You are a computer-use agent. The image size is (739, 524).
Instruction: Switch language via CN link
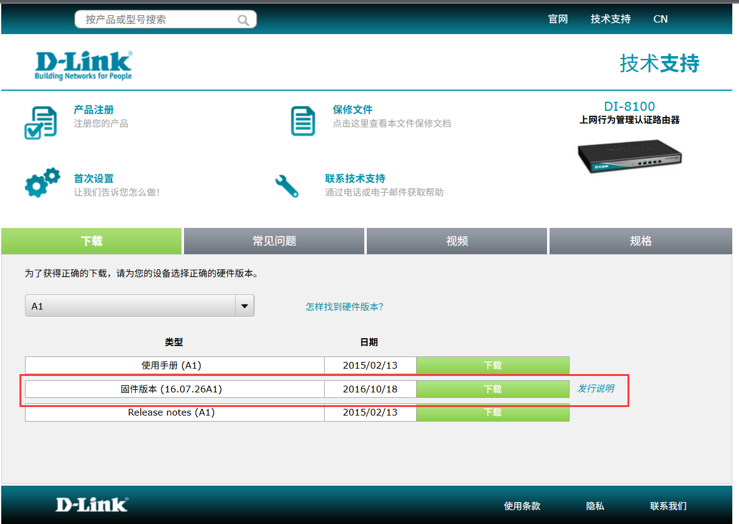660,19
